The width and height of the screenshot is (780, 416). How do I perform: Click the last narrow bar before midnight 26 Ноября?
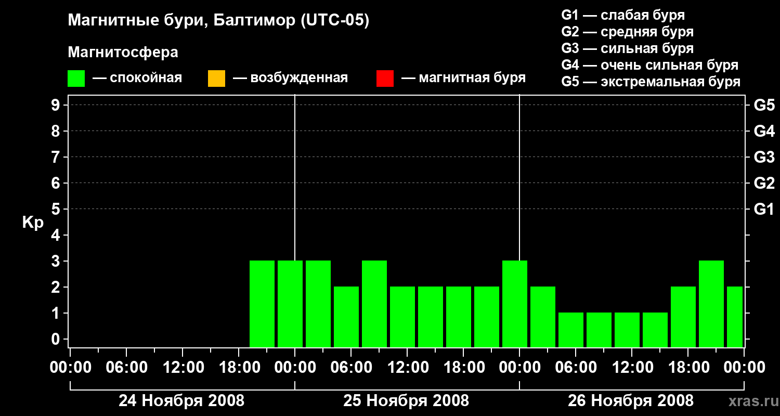coord(735,317)
